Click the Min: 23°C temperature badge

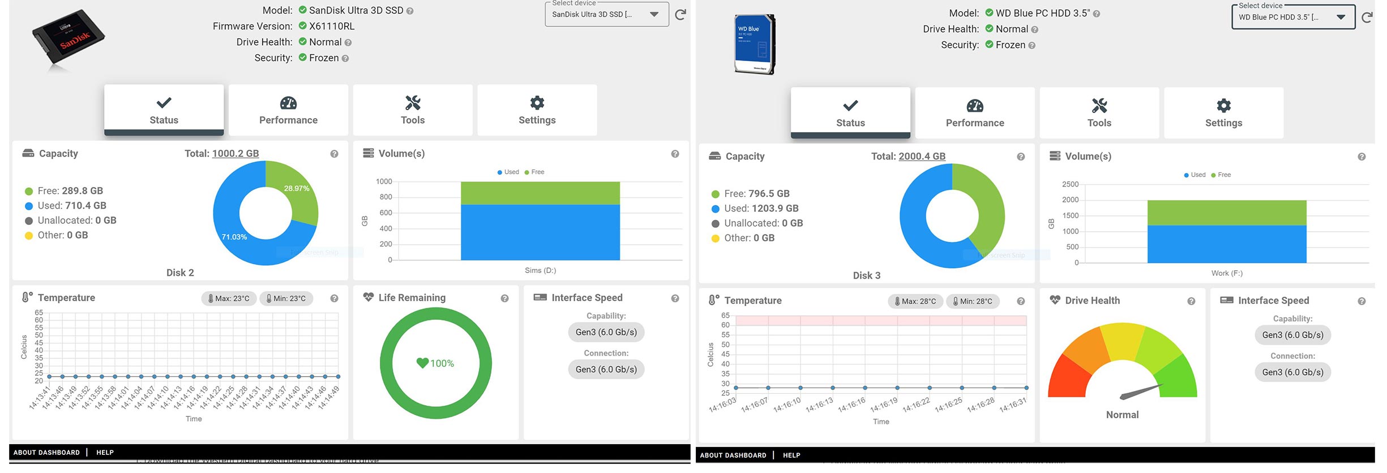click(286, 298)
